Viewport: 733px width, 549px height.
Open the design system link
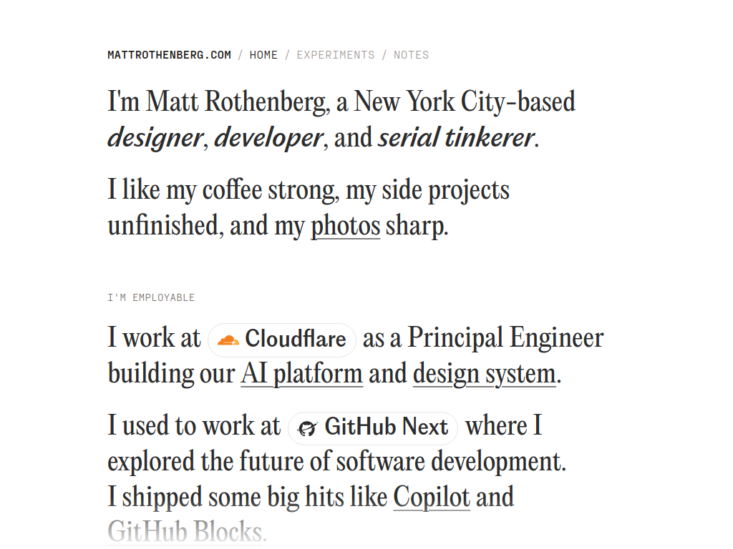(485, 374)
